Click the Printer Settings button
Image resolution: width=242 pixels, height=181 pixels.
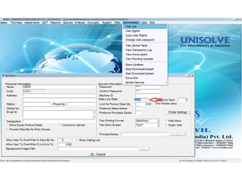pos(178,112)
